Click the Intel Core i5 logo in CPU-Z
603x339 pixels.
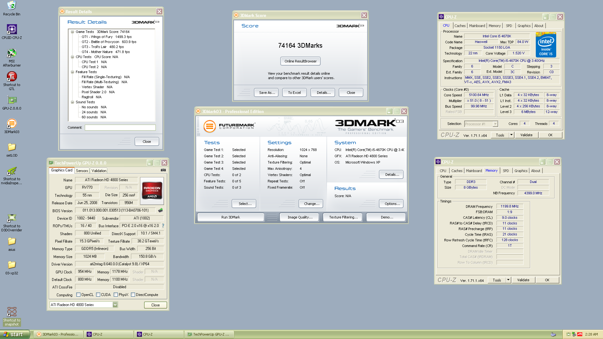[546, 45]
